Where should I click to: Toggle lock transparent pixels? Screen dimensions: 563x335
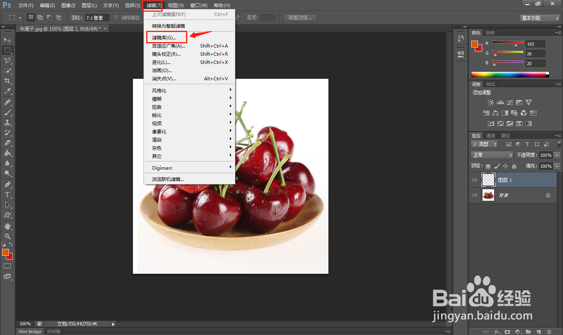click(x=488, y=166)
